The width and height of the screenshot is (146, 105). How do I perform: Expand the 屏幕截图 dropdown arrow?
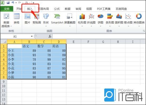(x=70, y=26)
